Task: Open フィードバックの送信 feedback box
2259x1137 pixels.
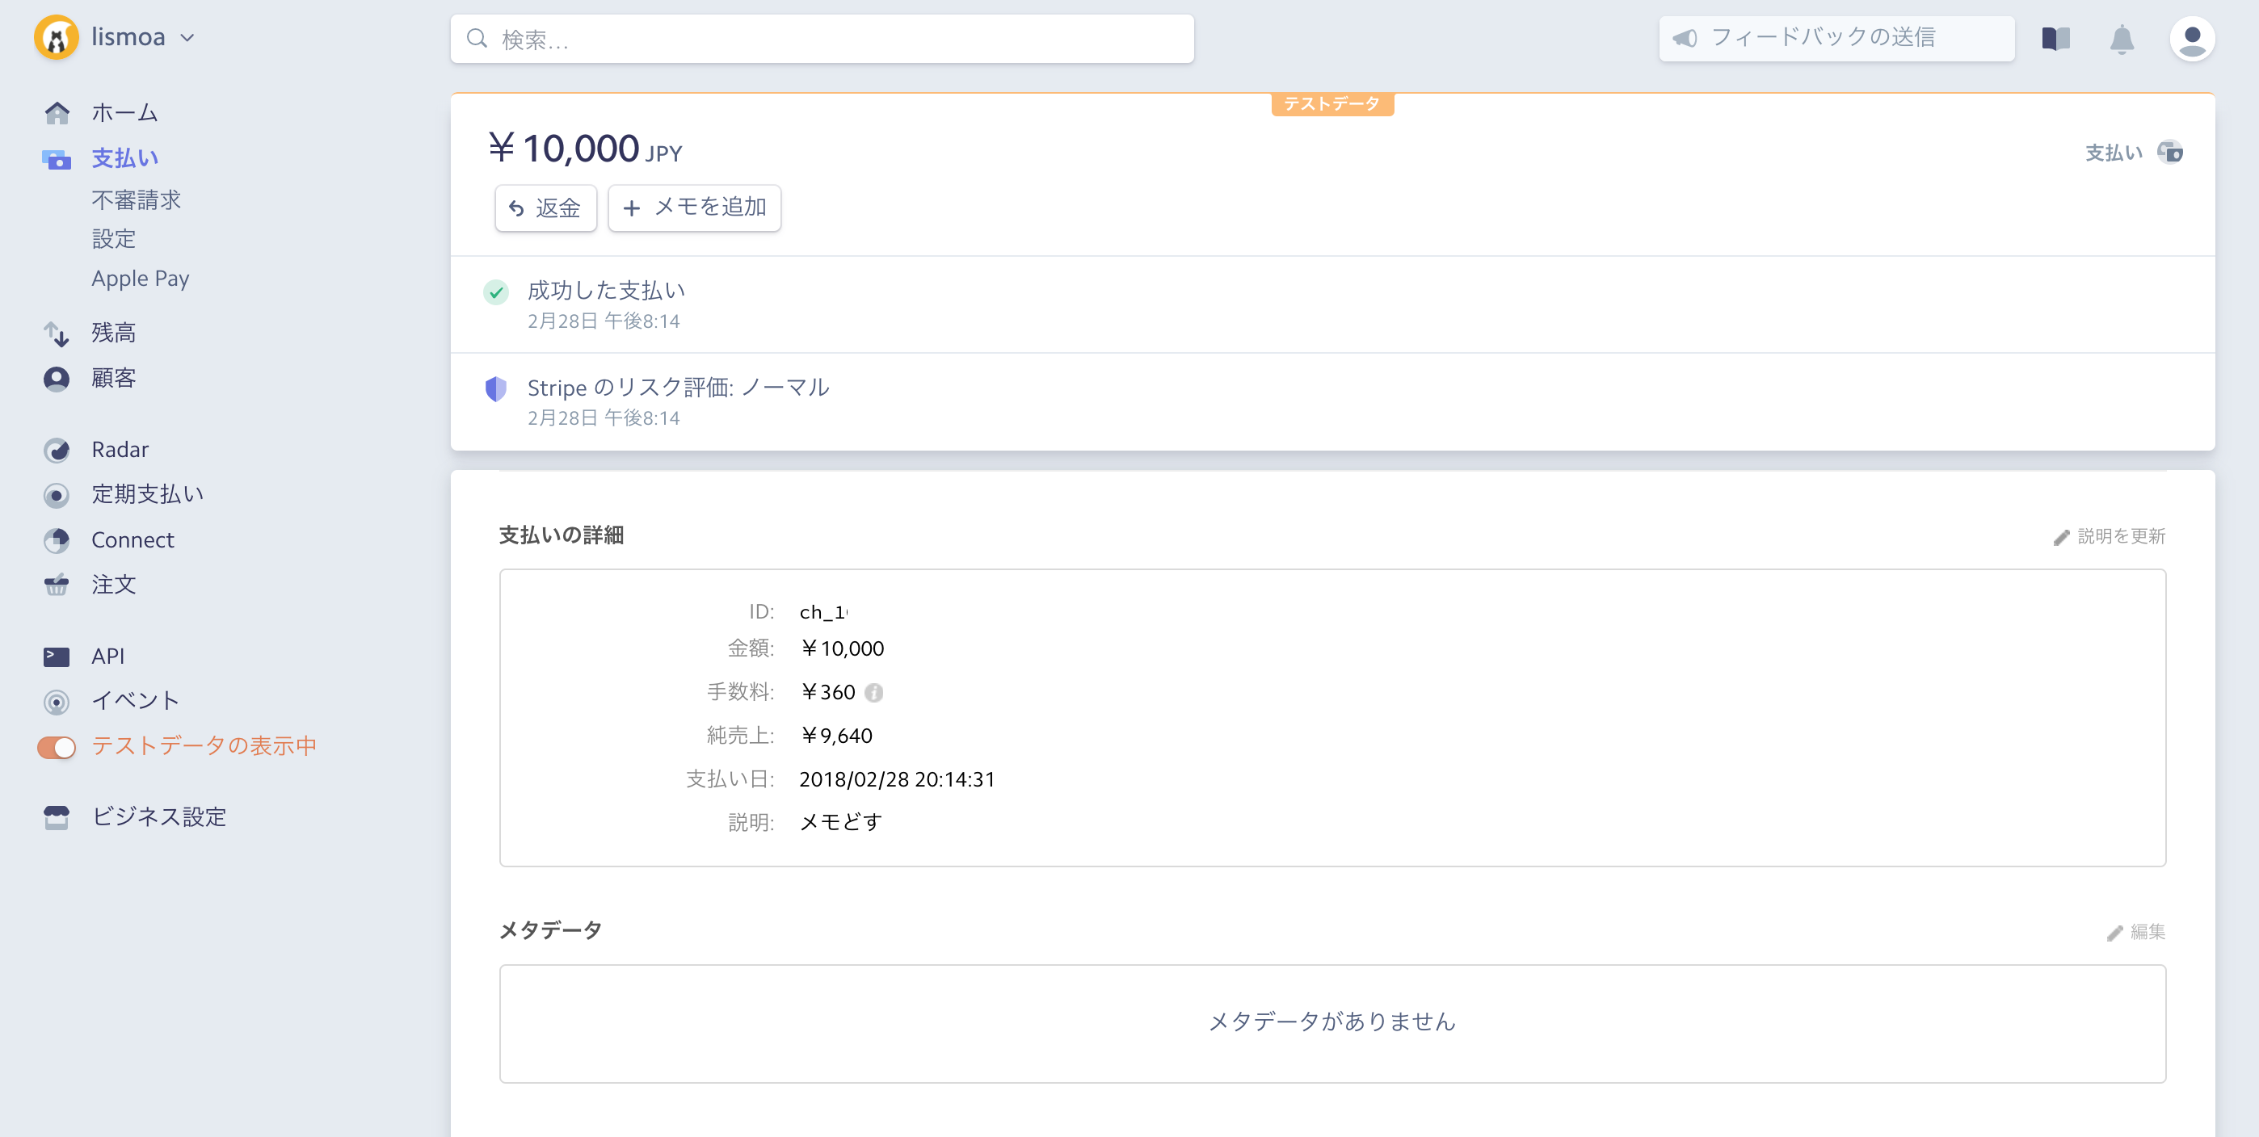Action: [x=1836, y=39]
